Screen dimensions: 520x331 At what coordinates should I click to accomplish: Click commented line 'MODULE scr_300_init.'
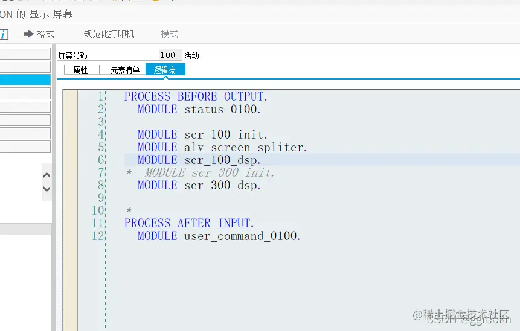click(x=209, y=172)
